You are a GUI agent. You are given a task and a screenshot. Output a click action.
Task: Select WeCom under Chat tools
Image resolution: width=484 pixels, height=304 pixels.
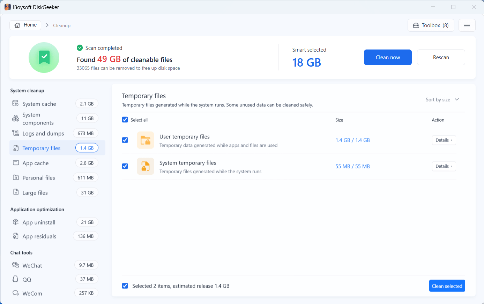(x=57, y=293)
